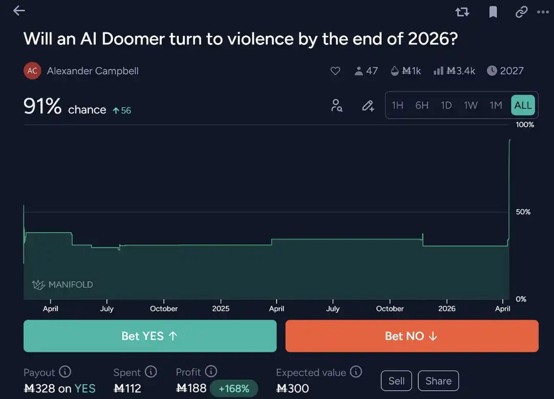
Task: Open the three-dot more options menu
Action: [543, 12]
